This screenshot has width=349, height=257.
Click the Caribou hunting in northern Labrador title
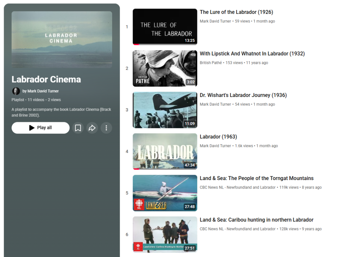coord(256,220)
